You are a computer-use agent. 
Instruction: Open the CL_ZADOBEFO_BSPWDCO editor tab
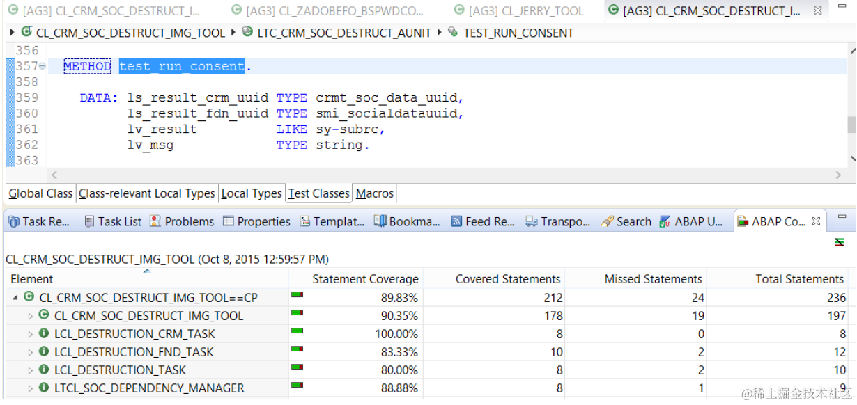pos(327,10)
